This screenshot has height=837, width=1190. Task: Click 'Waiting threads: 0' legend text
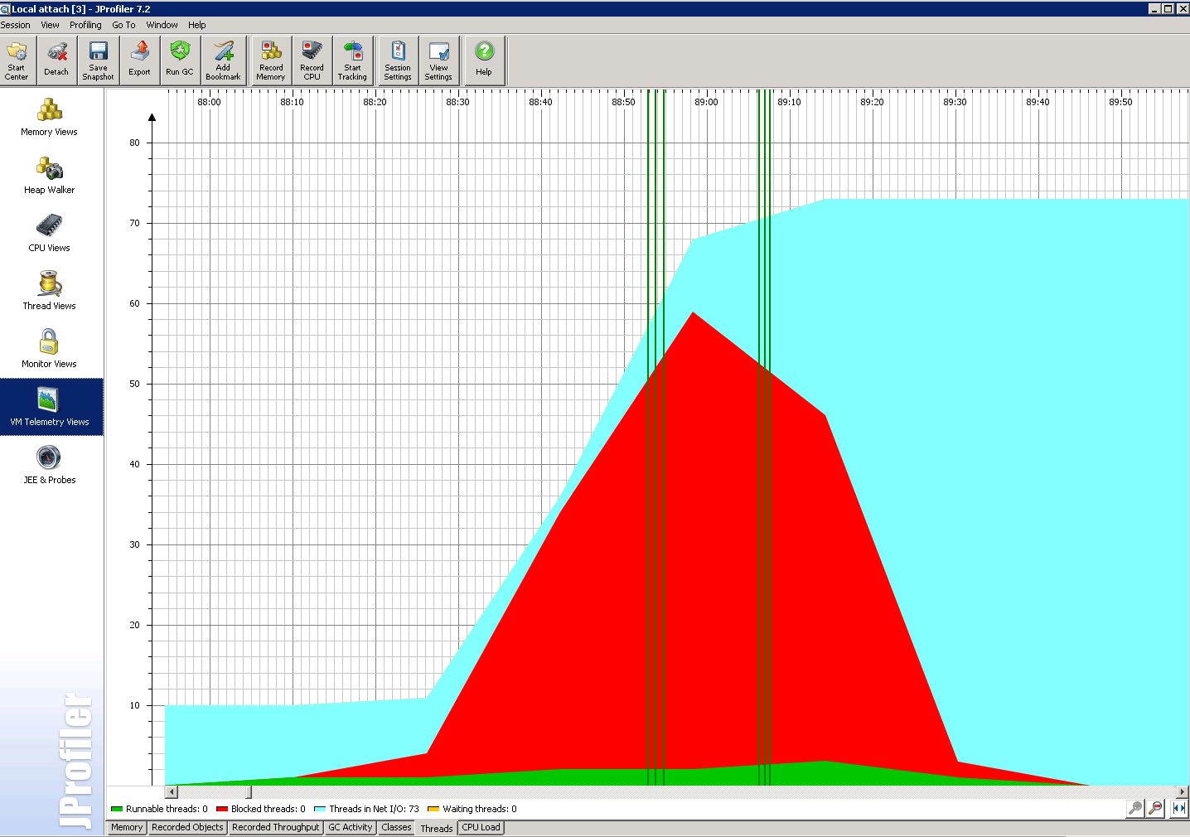(x=480, y=809)
